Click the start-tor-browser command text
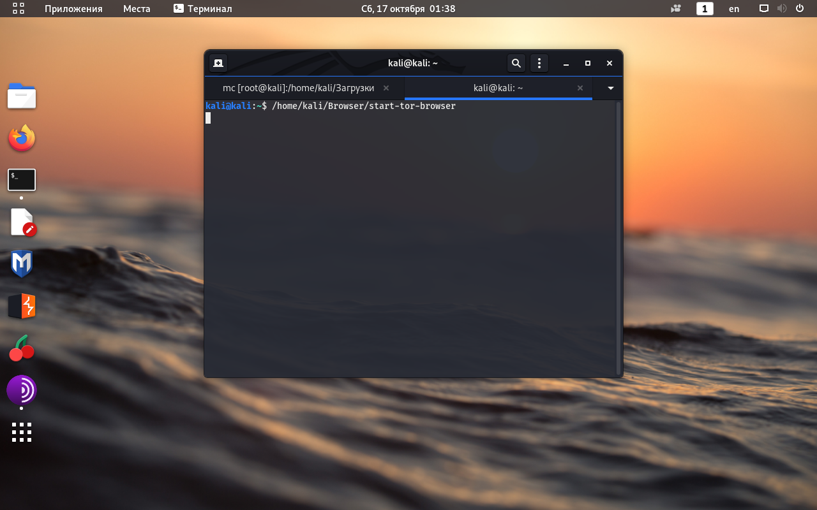 pyautogui.click(x=364, y=106)
